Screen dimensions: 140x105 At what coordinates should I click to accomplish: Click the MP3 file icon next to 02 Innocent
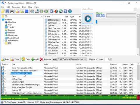46,23
